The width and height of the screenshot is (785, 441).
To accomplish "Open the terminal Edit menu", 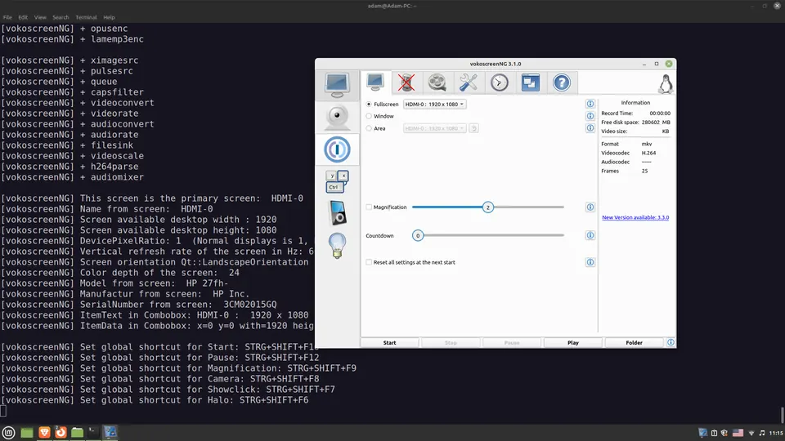I will tap(23, 17).
